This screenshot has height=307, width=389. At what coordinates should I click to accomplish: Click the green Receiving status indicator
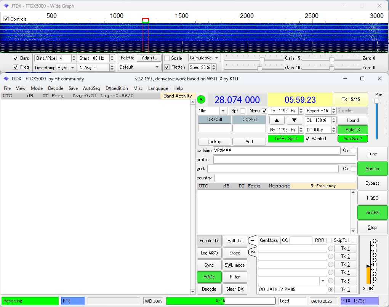(x=30, y=301)
